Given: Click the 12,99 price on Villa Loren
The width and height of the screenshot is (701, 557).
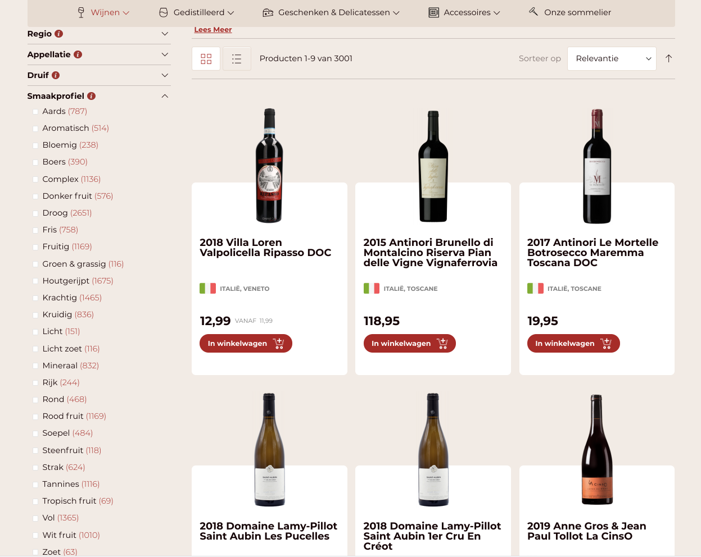Looking at the screenshot, I should click(x=215, y=321).
